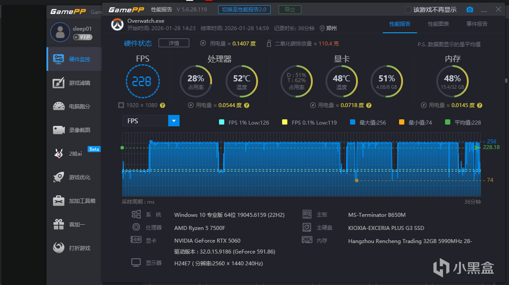The width and height of the screenshot is (509, 285).
Task: Open the 详情 details button
Action: tap(173, 43)
